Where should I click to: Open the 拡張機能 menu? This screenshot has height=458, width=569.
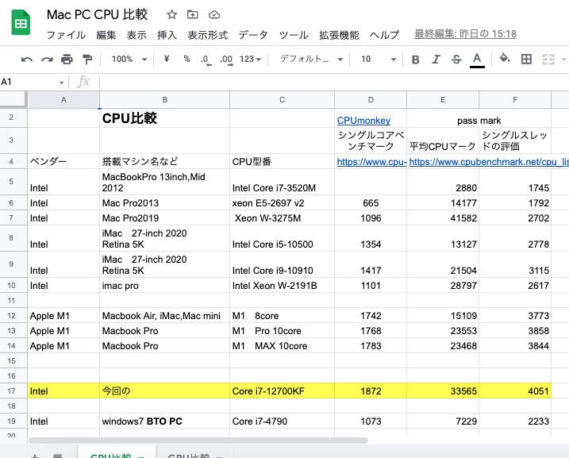[x=339, y=35]
